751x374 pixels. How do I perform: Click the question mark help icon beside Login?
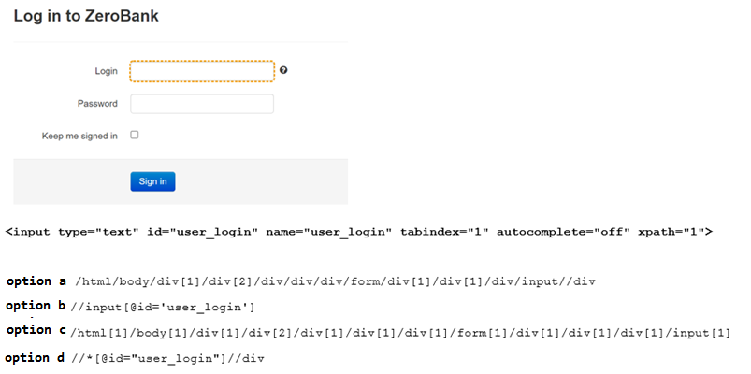(283, 70)
